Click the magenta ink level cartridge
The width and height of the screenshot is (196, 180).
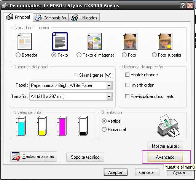62,126
